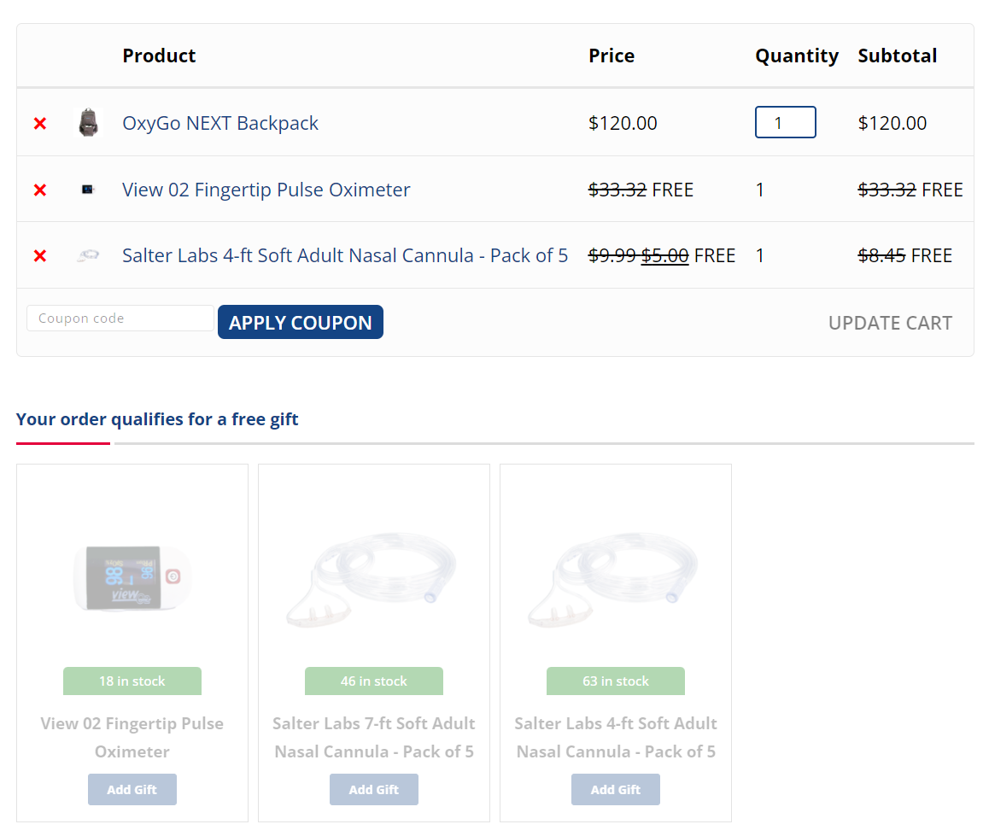Click into the Coupon code field
Image resolution: width=989 pixels, height=836 pixels.
click(120, 319)
